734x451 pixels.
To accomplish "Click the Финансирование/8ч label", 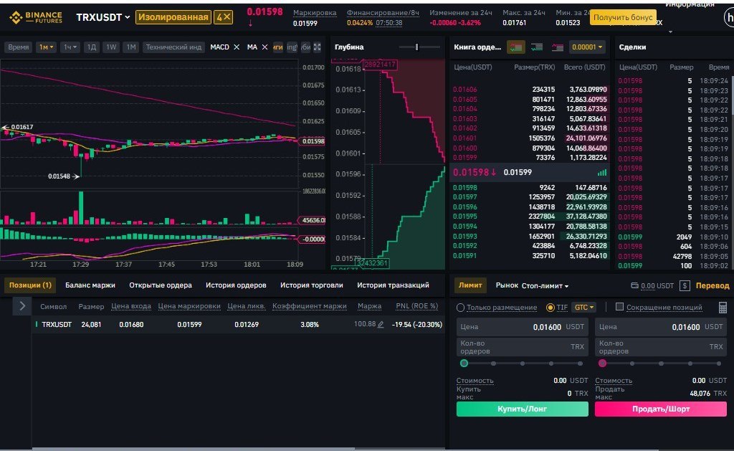I will (383, 13).
